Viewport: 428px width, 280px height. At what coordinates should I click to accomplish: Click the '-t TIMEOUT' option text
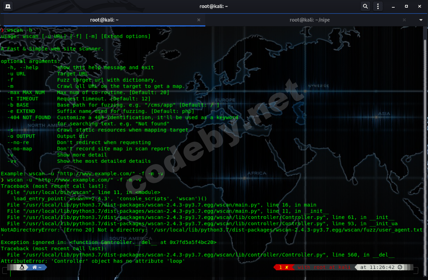click(23, 99)
